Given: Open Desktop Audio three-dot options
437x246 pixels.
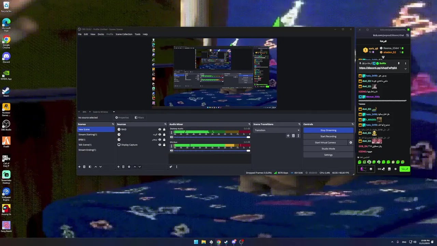Looking at the screenshot, I should (x=171, y=133).
